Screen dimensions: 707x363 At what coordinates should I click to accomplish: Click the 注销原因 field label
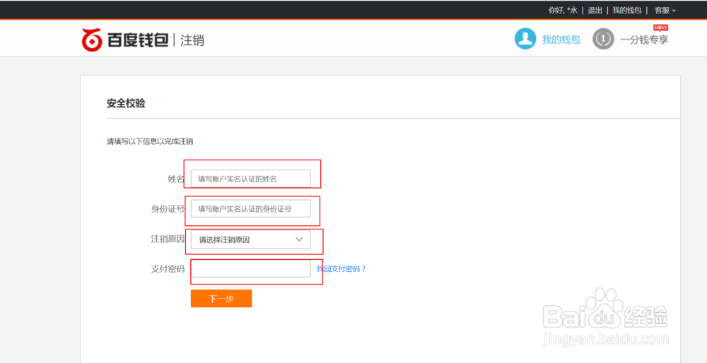pos(168,239)
